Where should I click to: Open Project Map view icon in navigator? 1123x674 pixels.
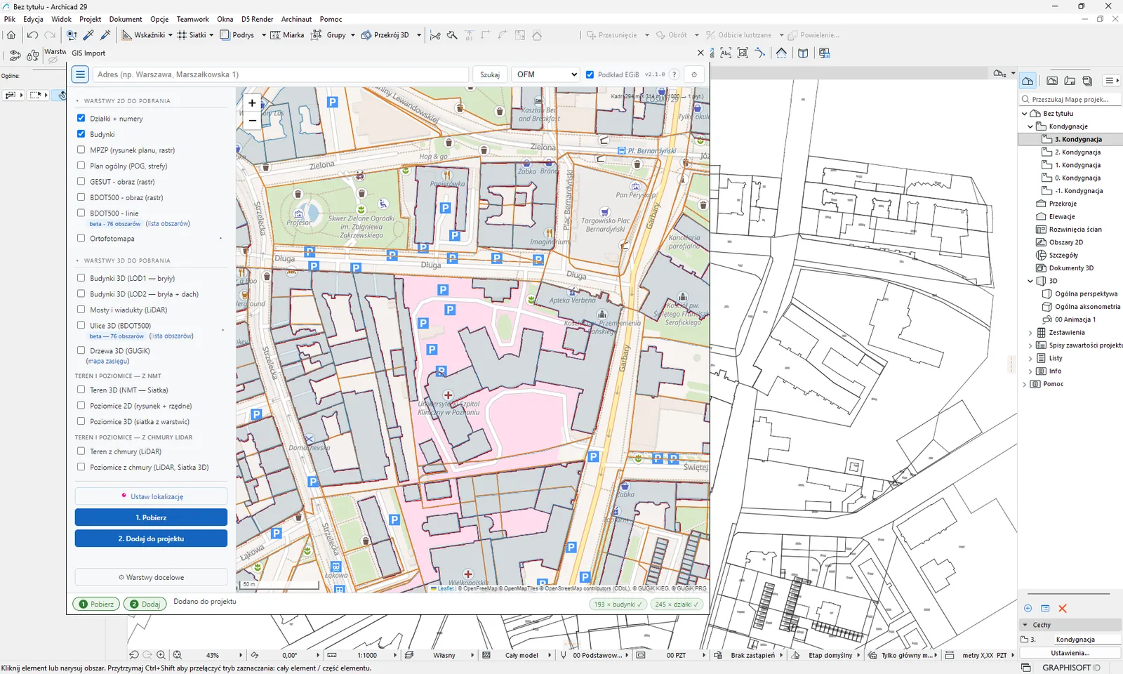point(1028,81)
